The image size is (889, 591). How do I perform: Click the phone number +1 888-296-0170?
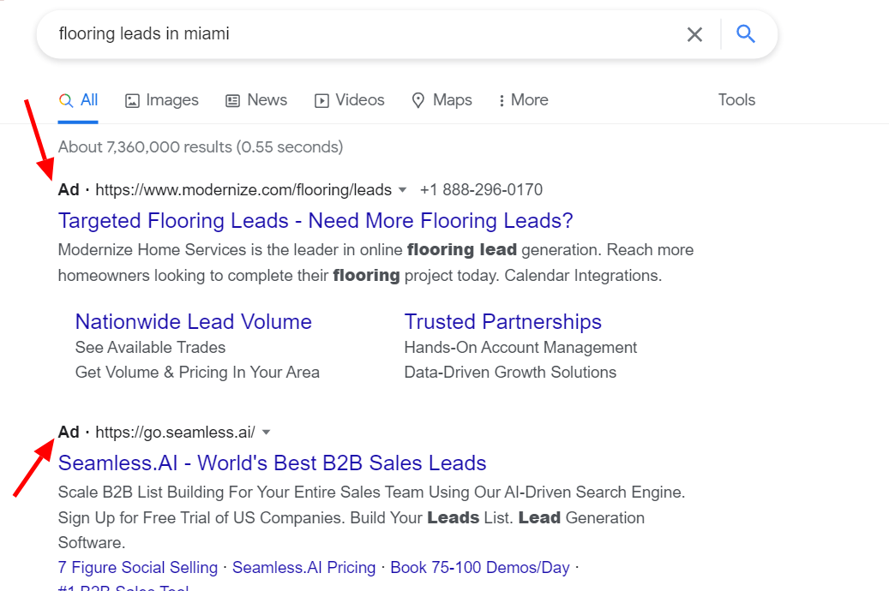pyautogui.click(x=481, y=190)
